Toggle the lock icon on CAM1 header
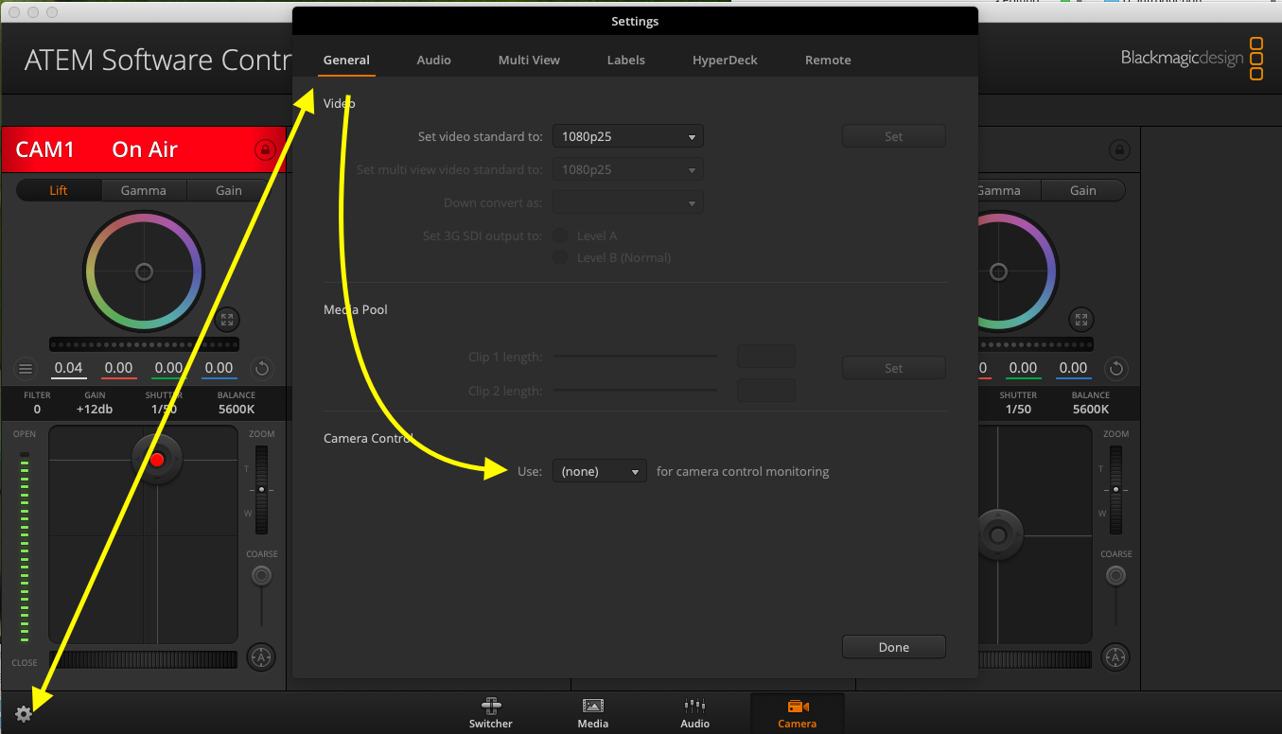 pyautogui.click(x=265, y=149)
